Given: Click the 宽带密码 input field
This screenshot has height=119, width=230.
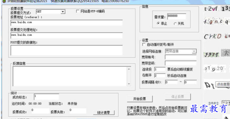Looking at the screenshot, I should tap(181, 63).
